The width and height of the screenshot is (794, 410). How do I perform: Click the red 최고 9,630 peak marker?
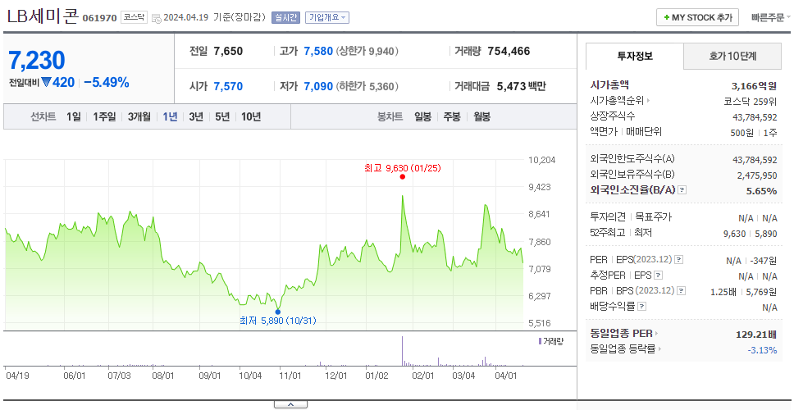(403, 176)
